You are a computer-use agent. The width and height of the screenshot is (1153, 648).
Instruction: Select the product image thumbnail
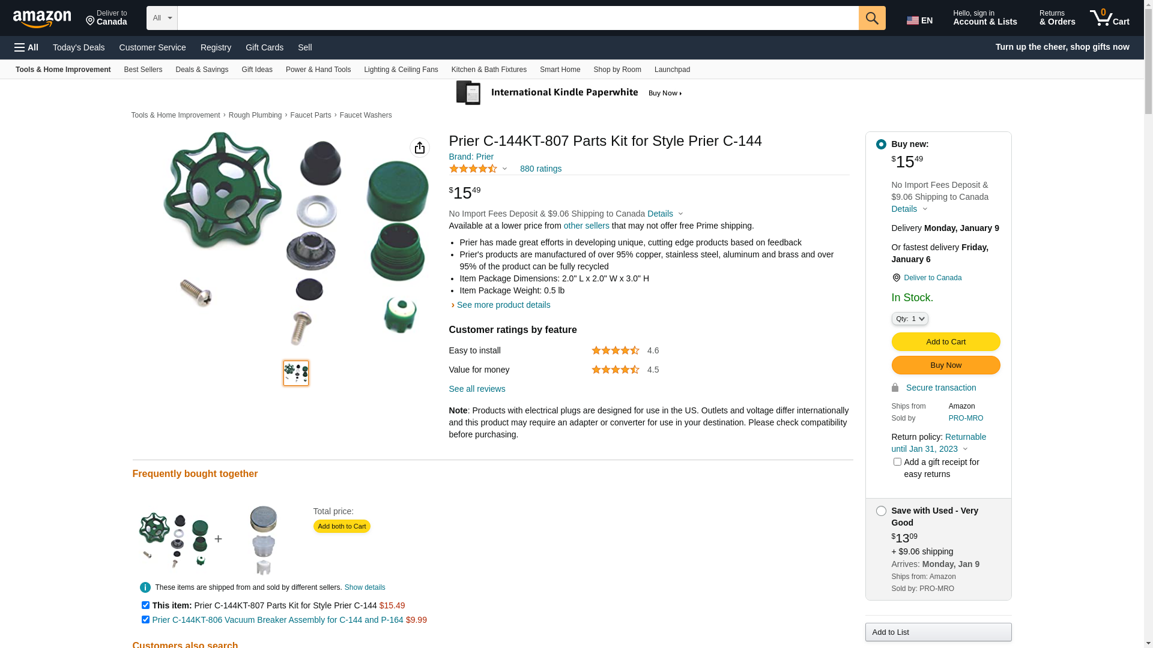point(296,373)
